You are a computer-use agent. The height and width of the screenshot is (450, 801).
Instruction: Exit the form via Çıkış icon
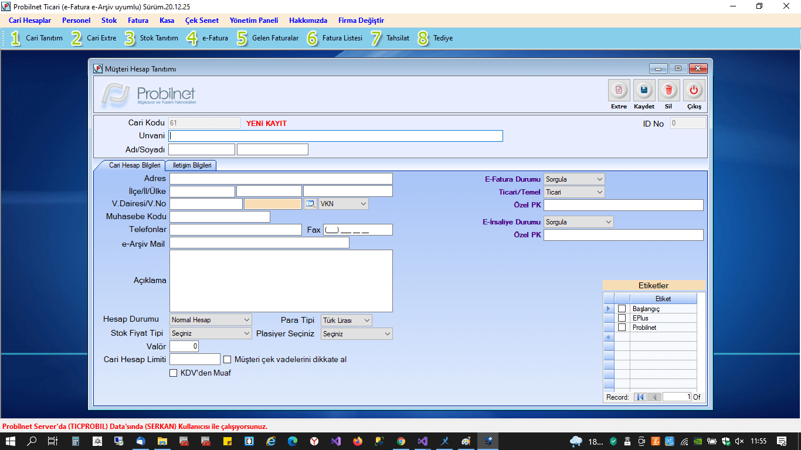[694, 91]
